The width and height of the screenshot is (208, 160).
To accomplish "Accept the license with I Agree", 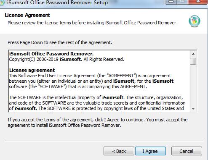I will [x=150, y=151].
